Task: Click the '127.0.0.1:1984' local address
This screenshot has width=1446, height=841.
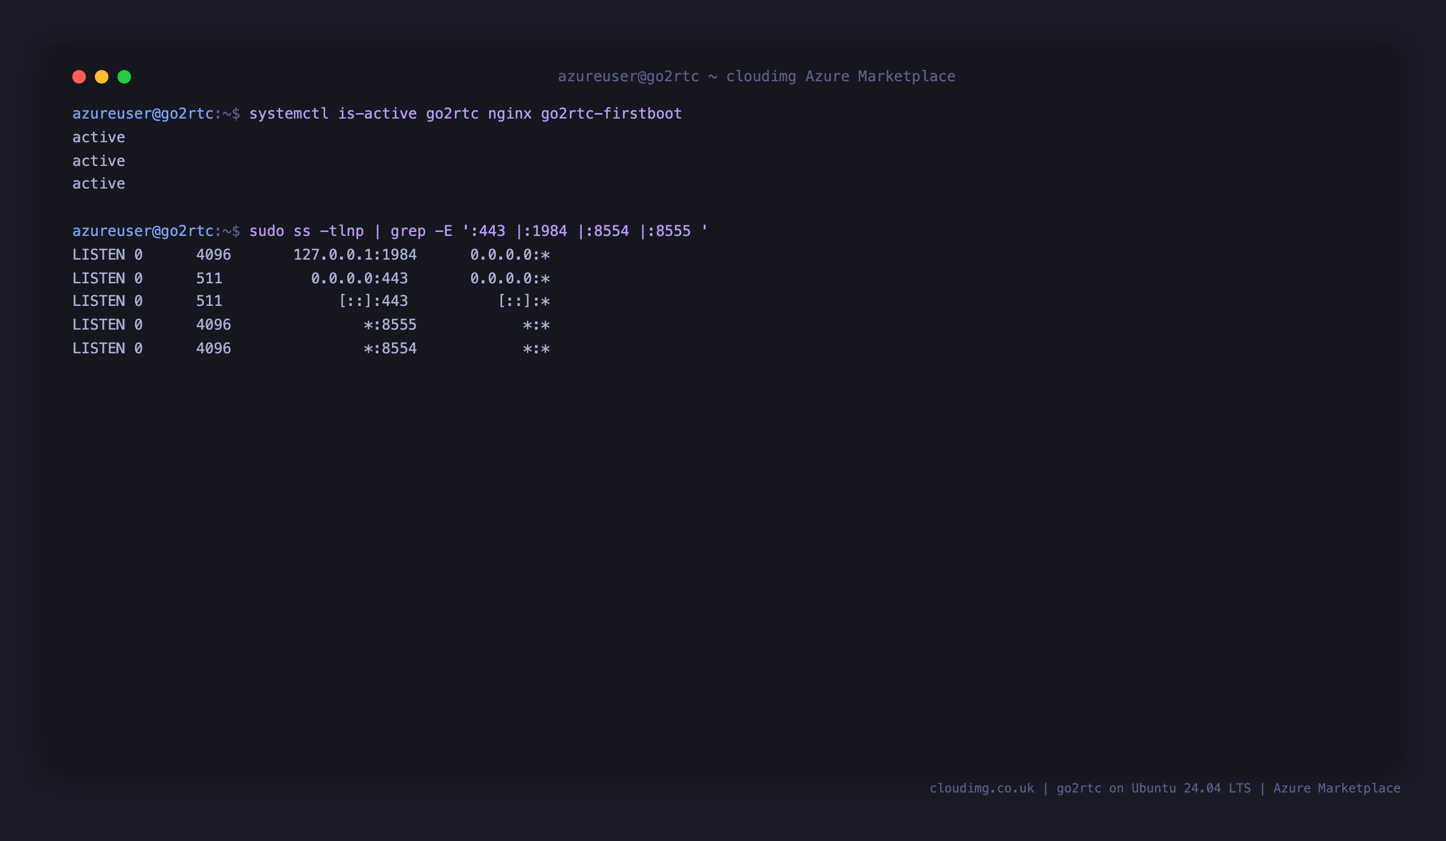Action: click(355, 255)
